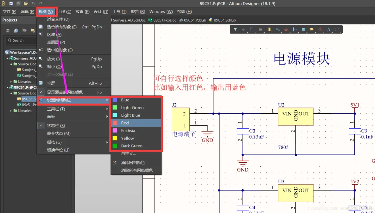
Task: Select the place bus entry tool
Action: (295, 29)
